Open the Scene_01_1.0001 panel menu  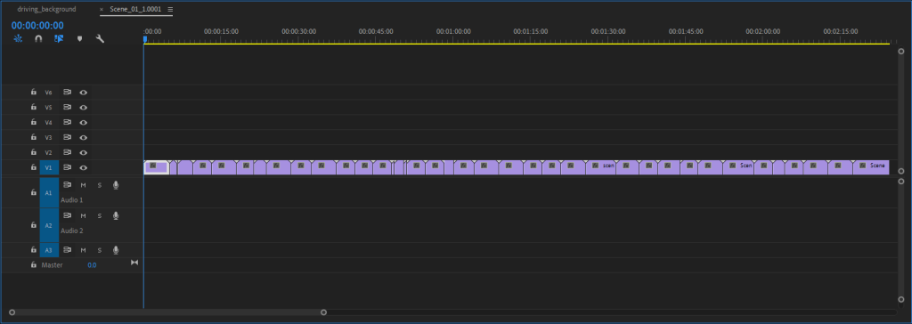(x=170, y=9)
